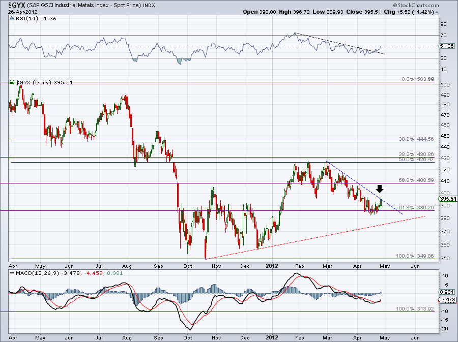
Task: Click the RSI oversold level label 30
Action: [x=443, y=58]
